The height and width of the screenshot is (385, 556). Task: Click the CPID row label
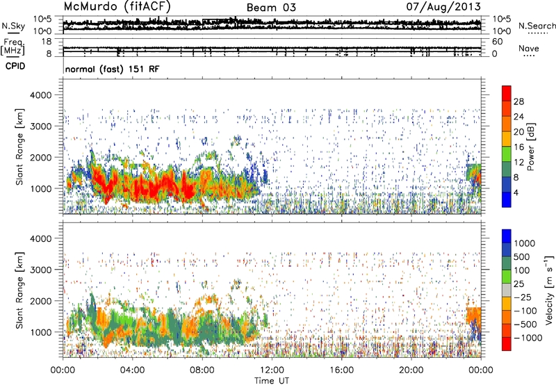click(x=15, y=66)
